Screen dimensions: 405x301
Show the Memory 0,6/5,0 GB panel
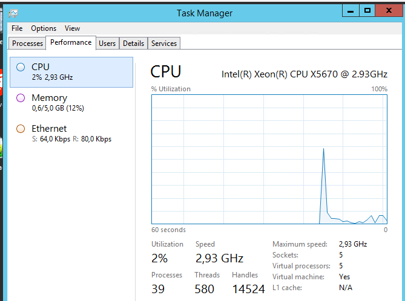pyautogui.click(x=71, y=103)
